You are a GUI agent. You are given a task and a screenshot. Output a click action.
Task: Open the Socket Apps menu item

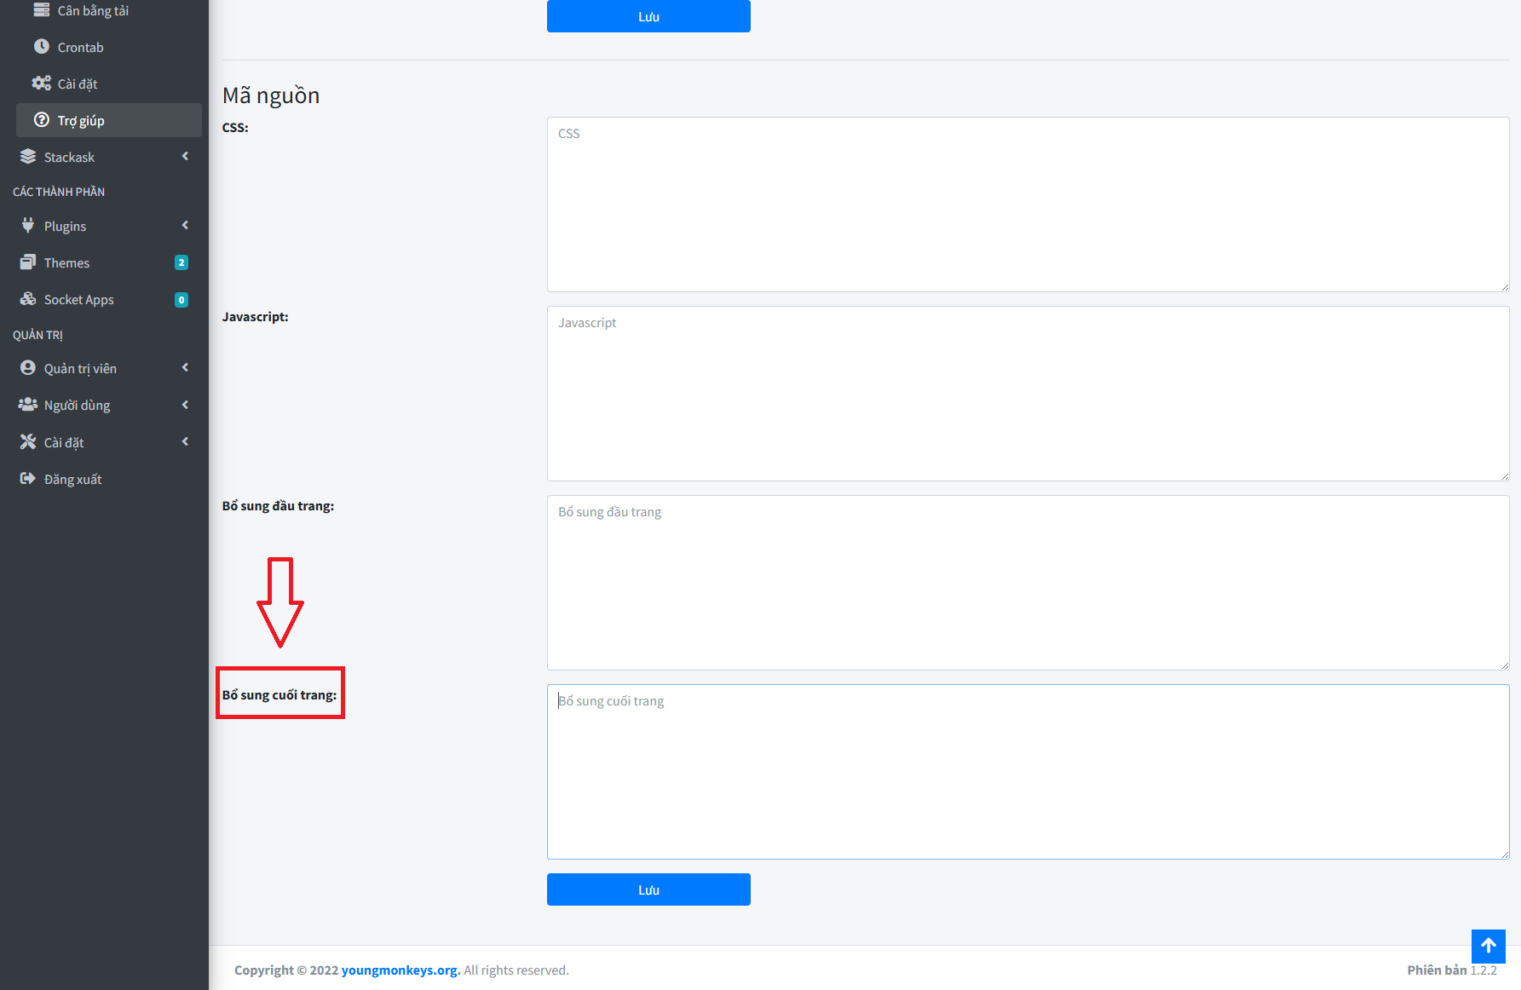point(104,300)
